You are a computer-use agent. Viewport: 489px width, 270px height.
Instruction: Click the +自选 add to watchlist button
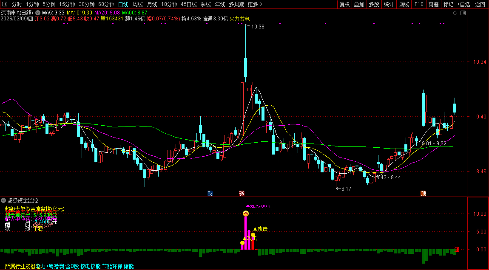coord(464,4)
